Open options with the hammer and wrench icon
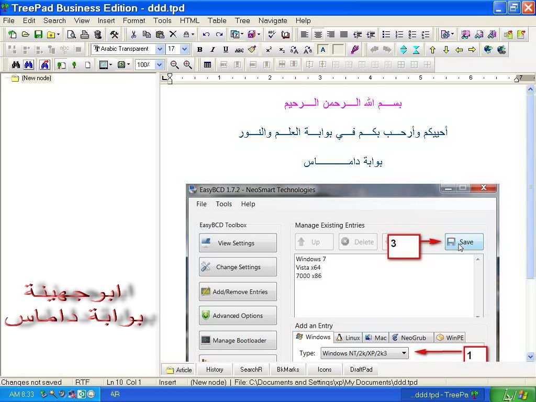 (114, 34)
